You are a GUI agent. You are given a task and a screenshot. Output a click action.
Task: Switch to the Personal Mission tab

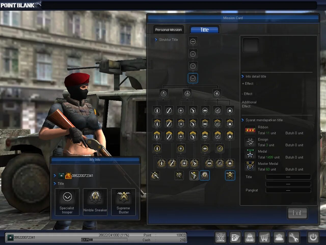[168, 30]
